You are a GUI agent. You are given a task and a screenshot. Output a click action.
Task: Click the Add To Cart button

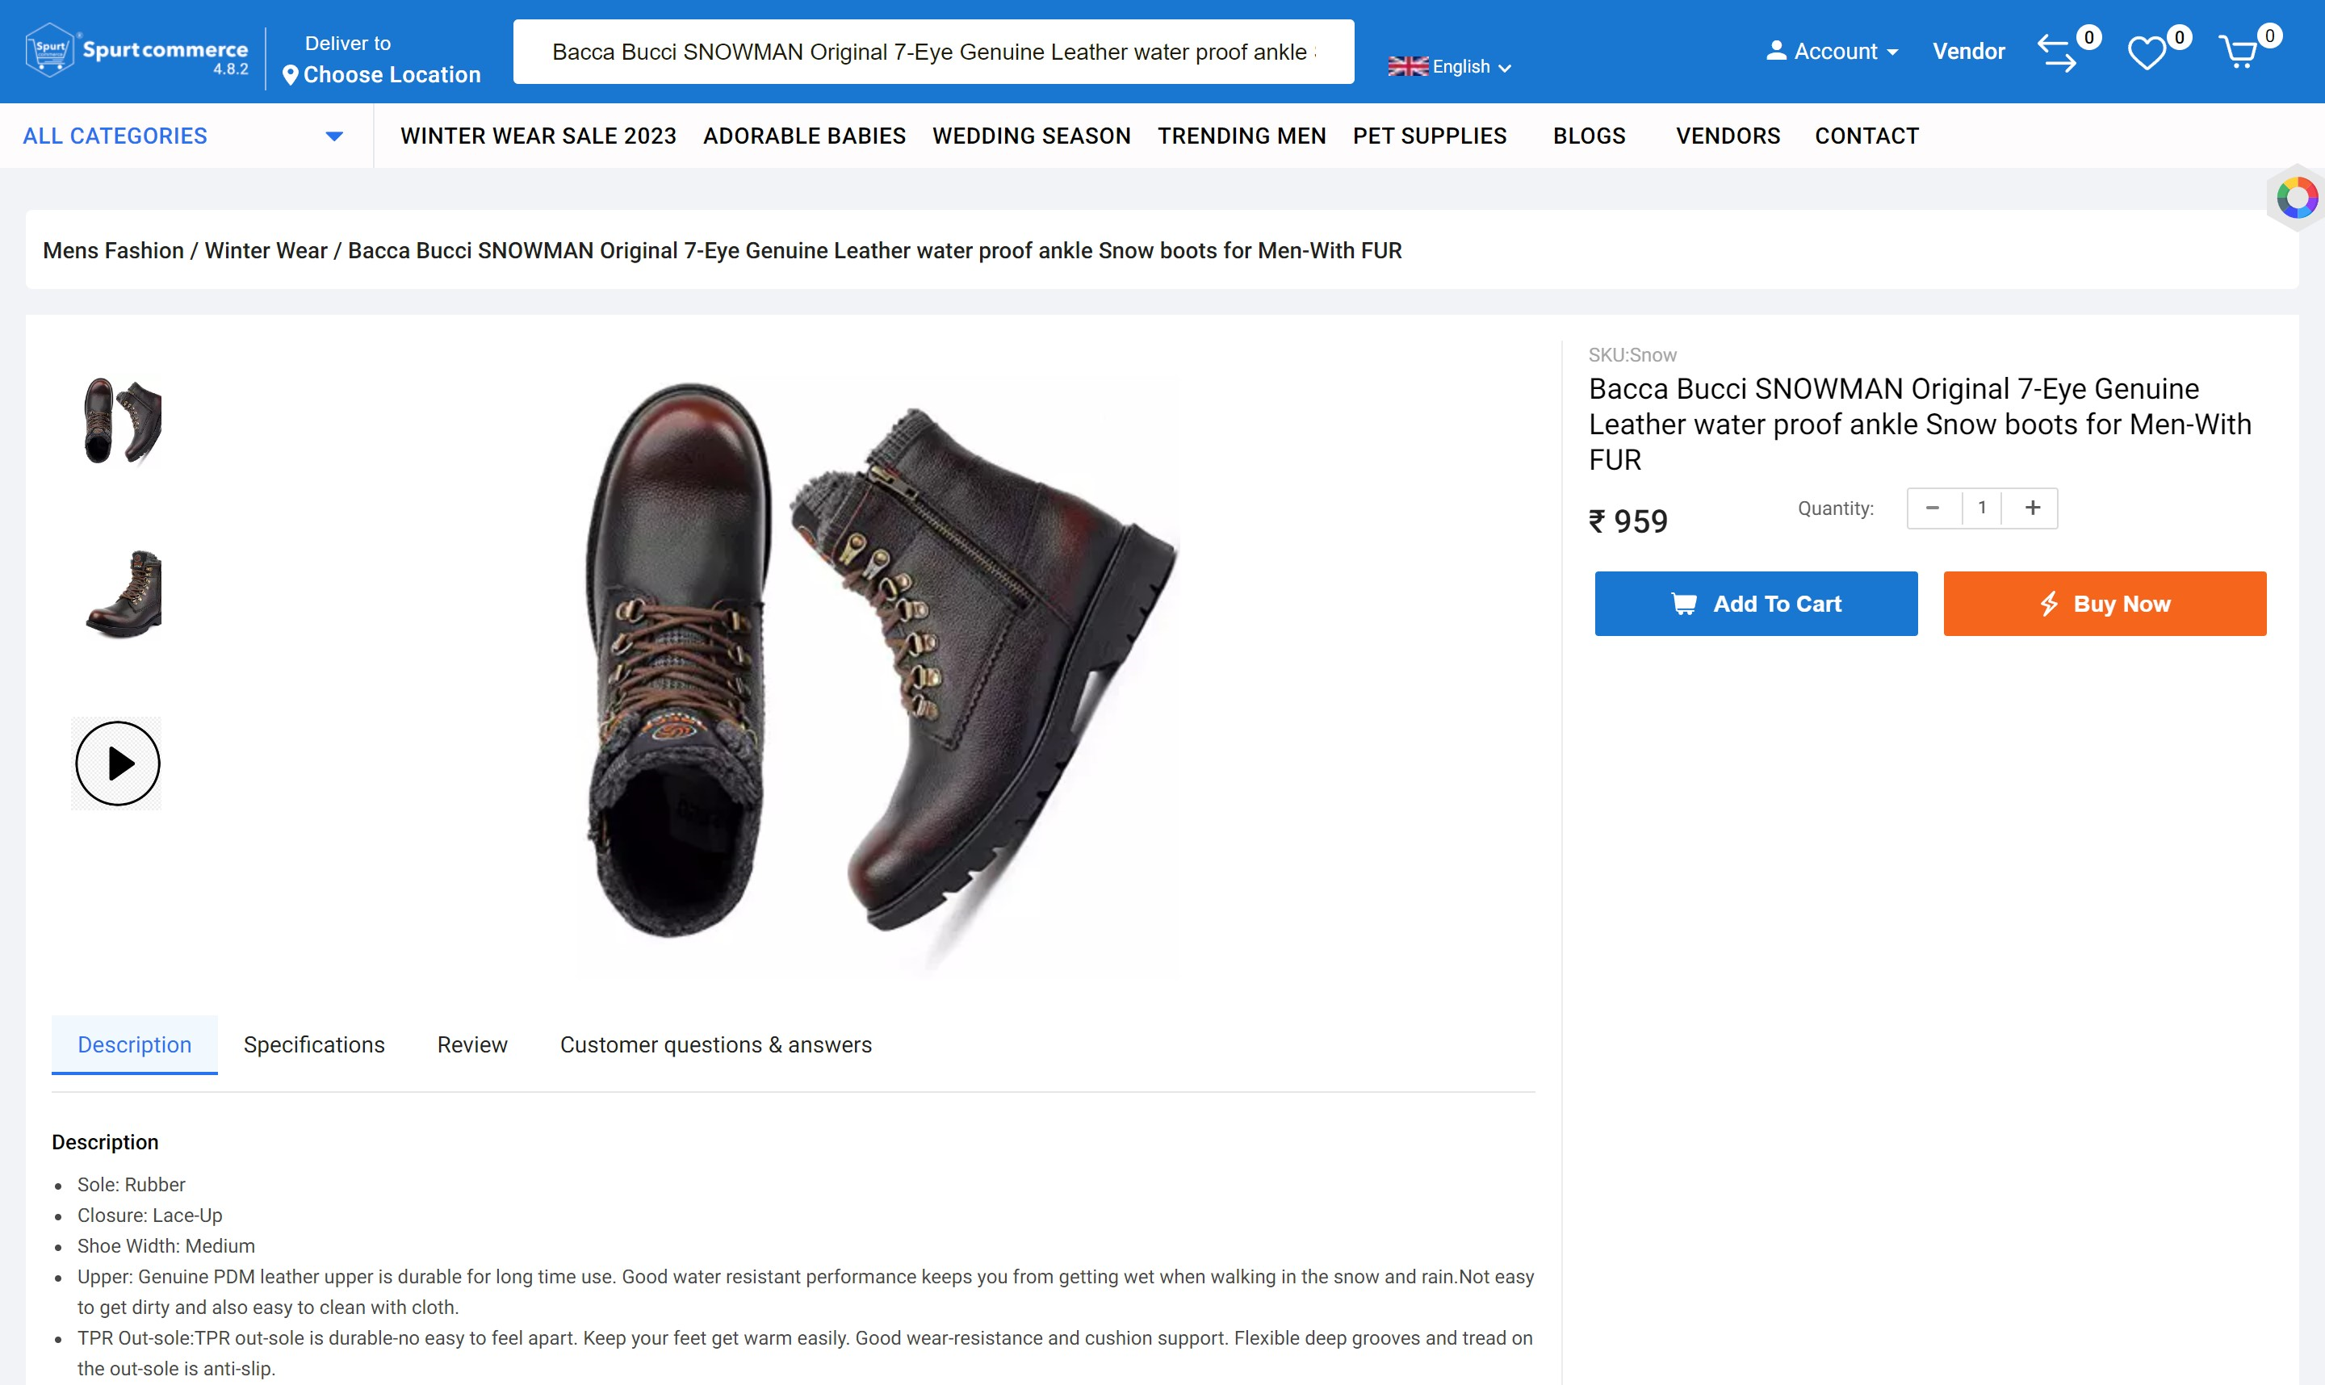[x=1756, y=604]
